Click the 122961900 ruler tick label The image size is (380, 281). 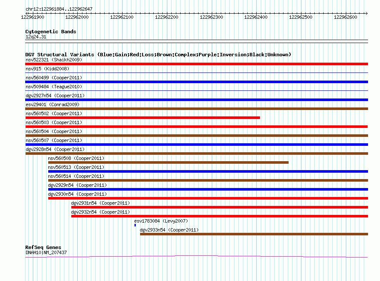click(33, 17)
